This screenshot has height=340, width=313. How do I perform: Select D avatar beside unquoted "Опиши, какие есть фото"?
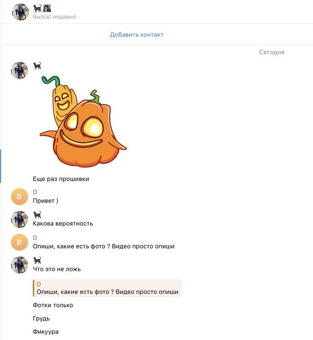[19, 242]
